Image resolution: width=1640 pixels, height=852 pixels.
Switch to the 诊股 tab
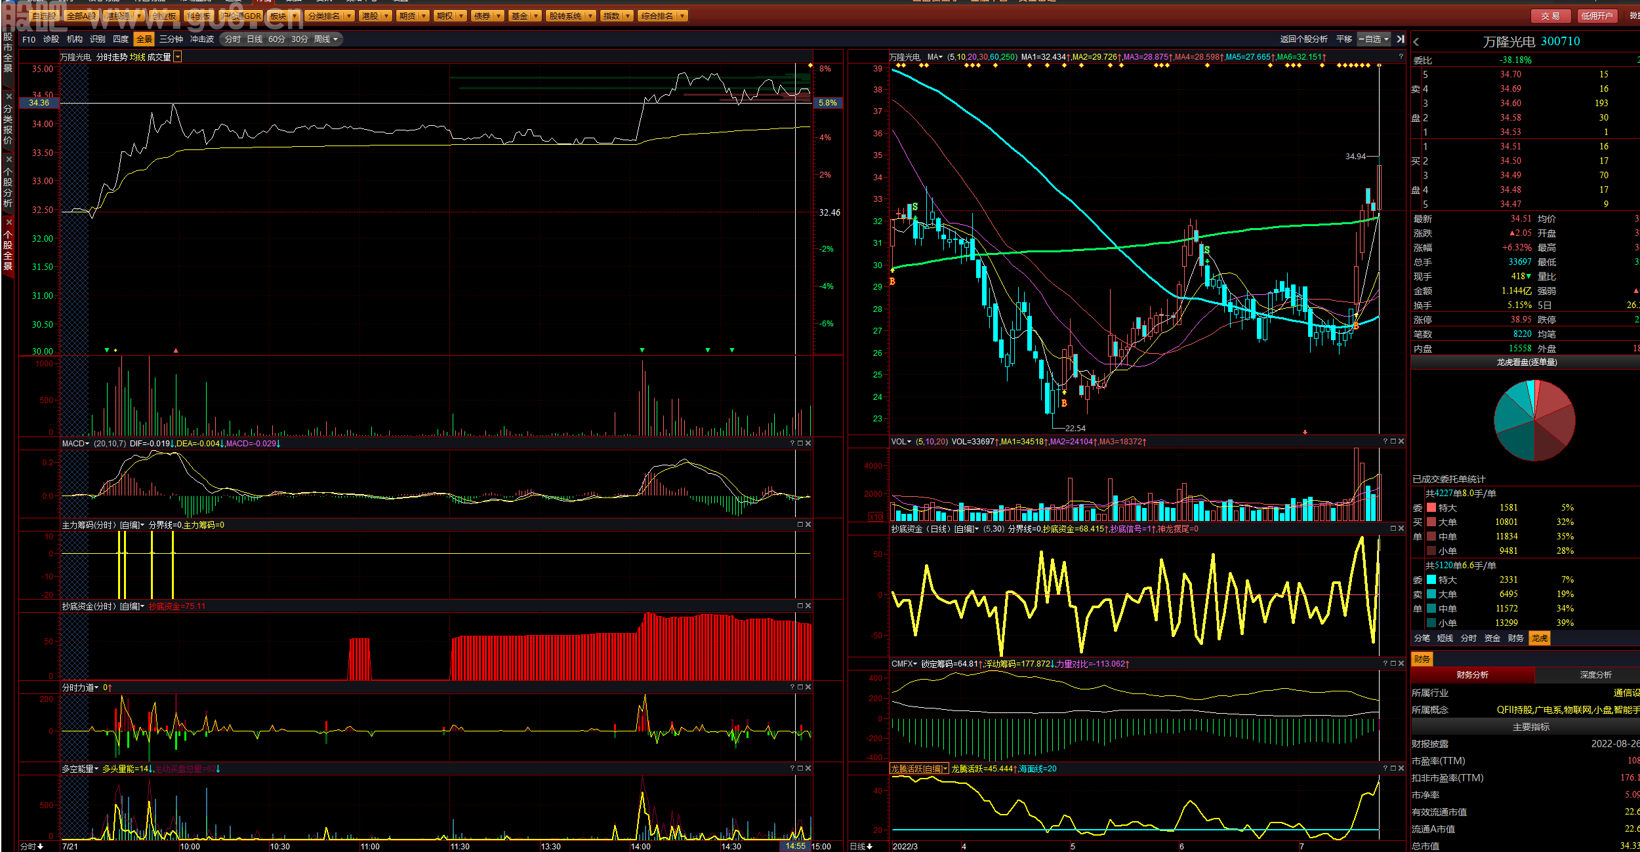[x=51, y=39]
